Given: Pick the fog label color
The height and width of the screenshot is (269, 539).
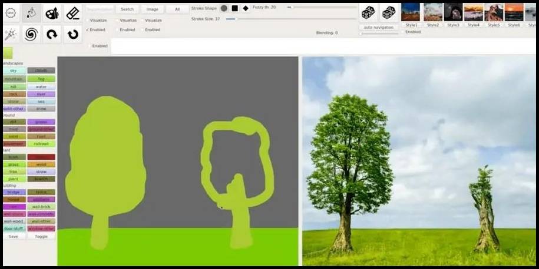Looking at the screenshot, I should coord(41,79).
